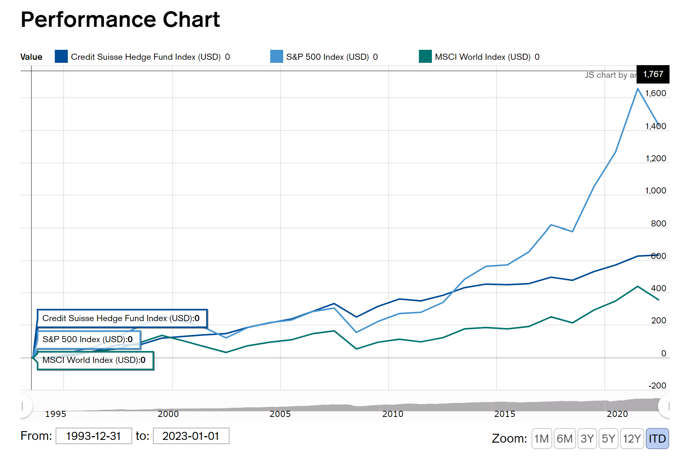Click the -200 axis label
The image size is (686, 456).
(x=657, y=386)
